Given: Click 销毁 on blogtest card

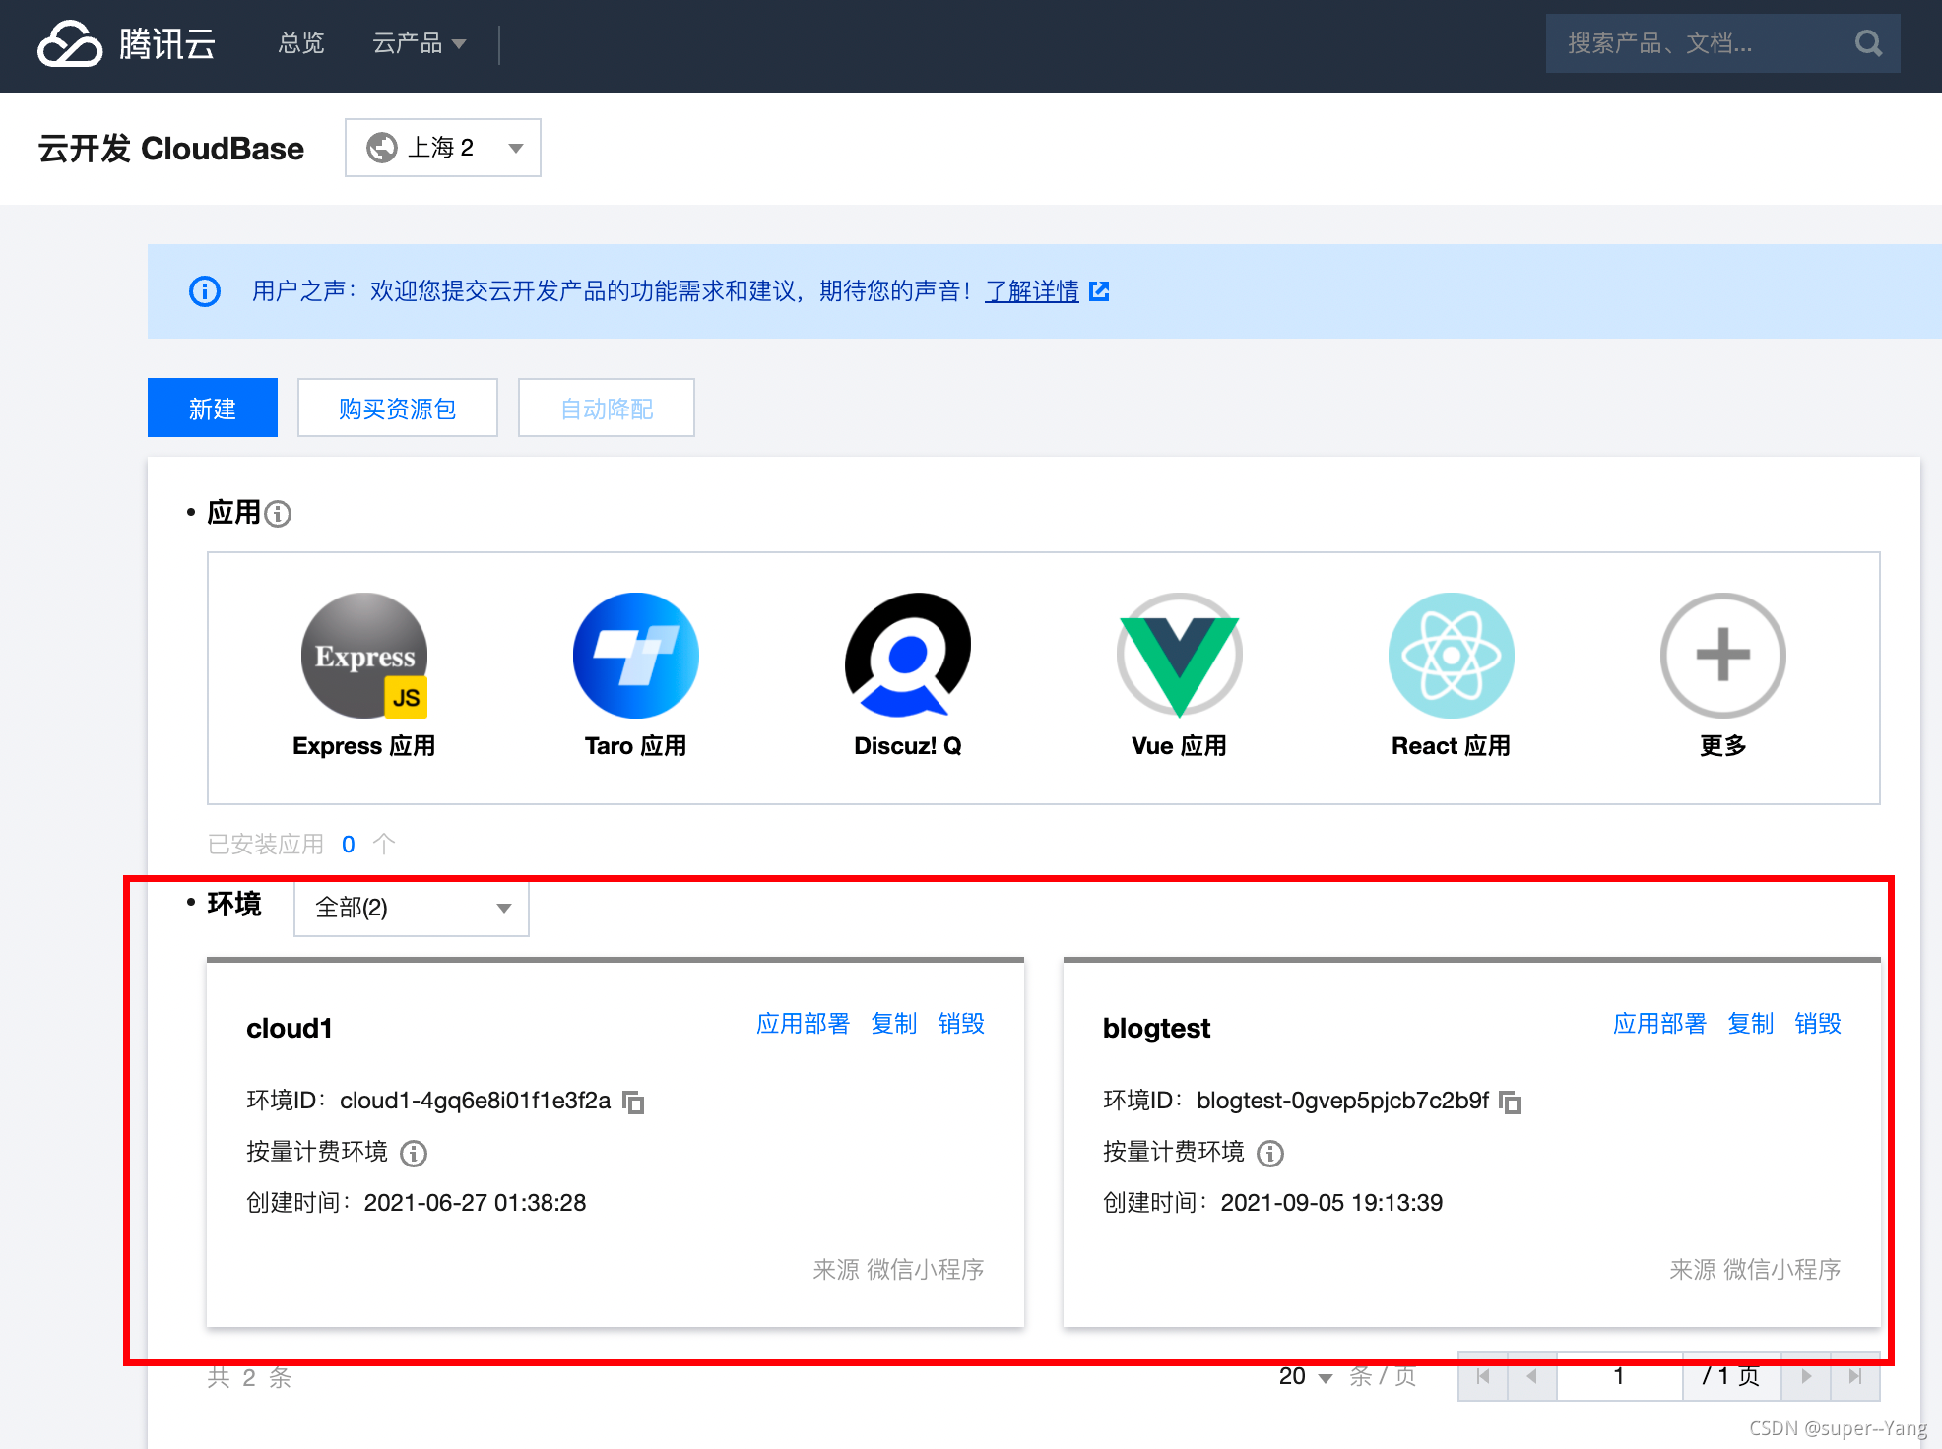Looking at the screenshot, I should (1818, 1024).
